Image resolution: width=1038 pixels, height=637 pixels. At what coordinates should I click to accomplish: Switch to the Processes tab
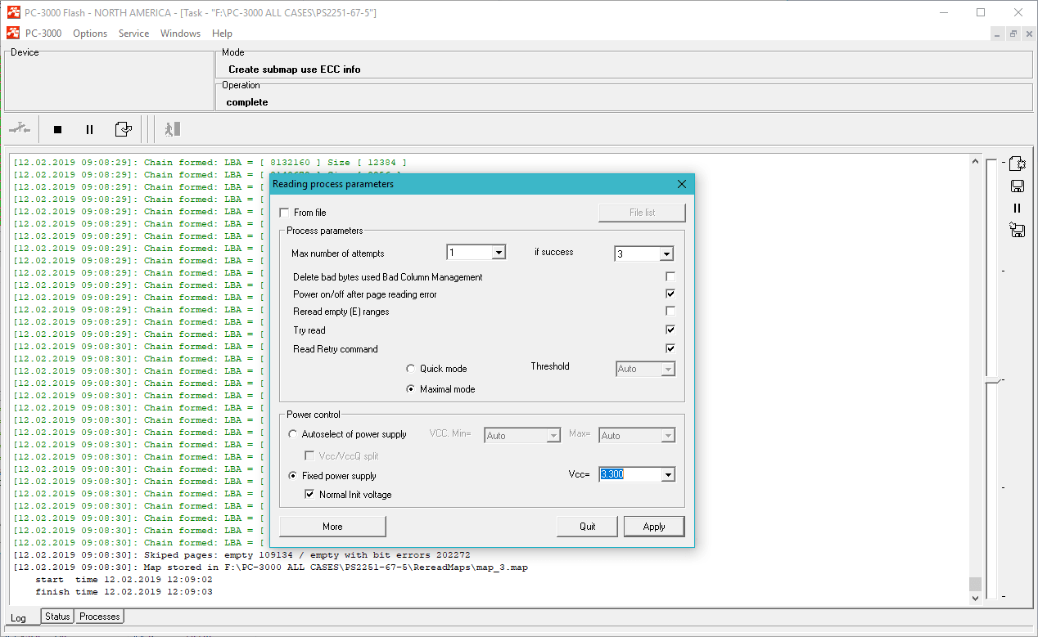(x=99, y=617)
